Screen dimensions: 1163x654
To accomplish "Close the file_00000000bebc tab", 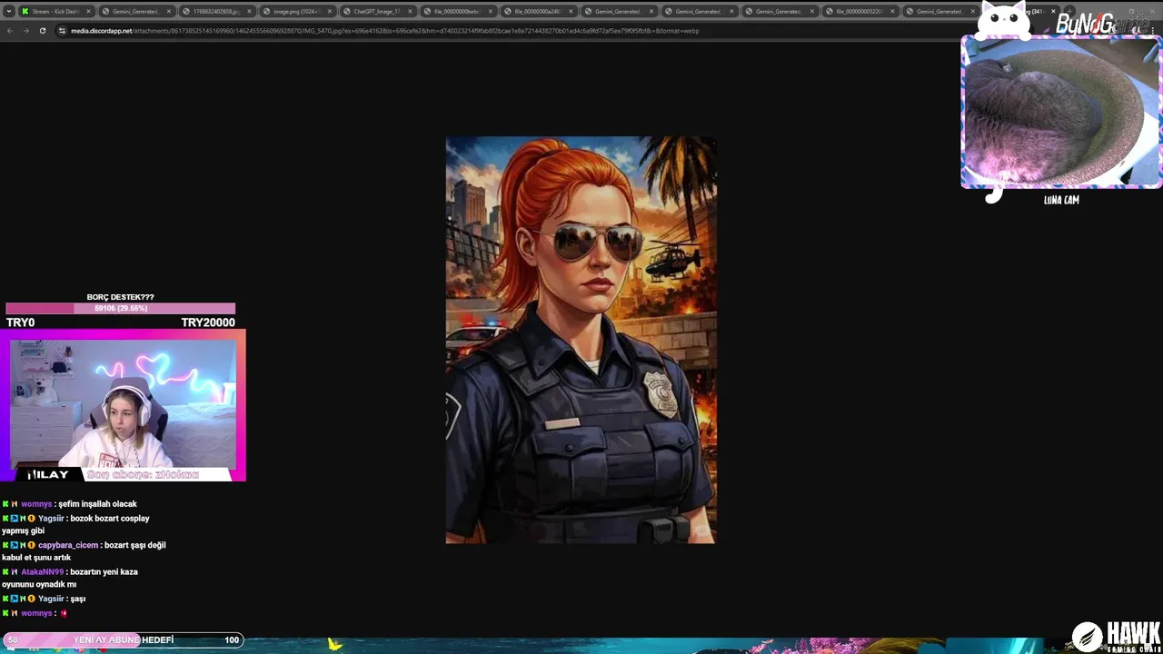I will point(490,11).
